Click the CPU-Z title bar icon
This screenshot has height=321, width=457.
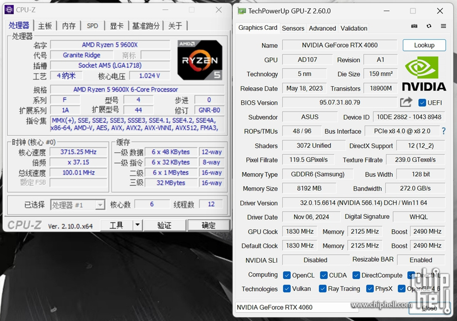click(x=9, y=10)
